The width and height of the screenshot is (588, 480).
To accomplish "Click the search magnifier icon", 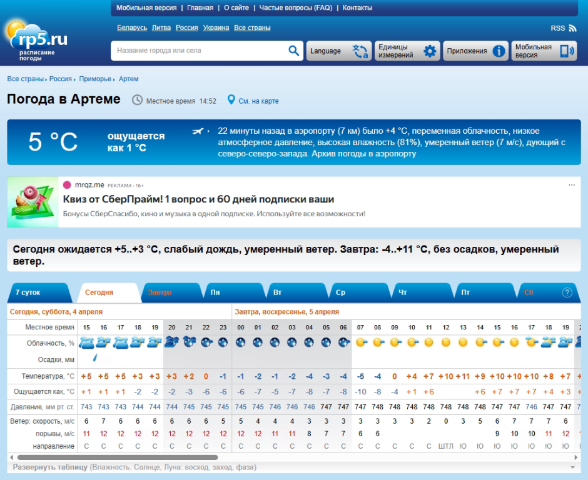I will click(x=293, y=50).
